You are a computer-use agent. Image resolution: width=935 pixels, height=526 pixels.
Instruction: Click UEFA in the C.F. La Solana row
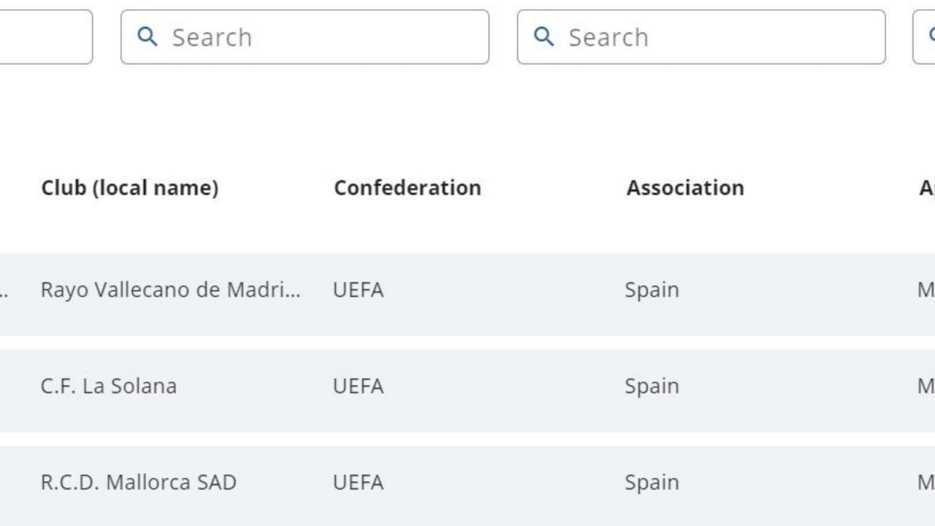click(358, 386)
